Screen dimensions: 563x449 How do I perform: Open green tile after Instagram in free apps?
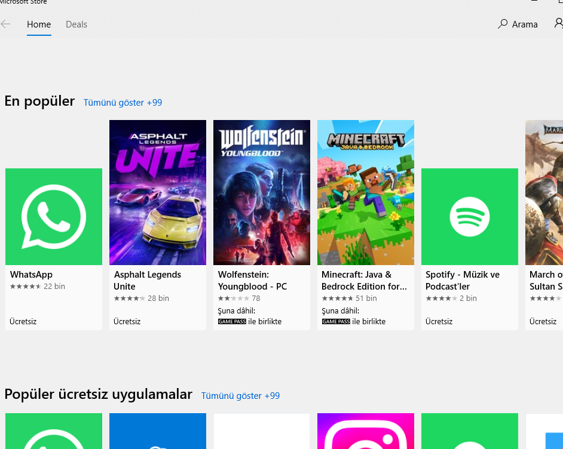(470, 431)
